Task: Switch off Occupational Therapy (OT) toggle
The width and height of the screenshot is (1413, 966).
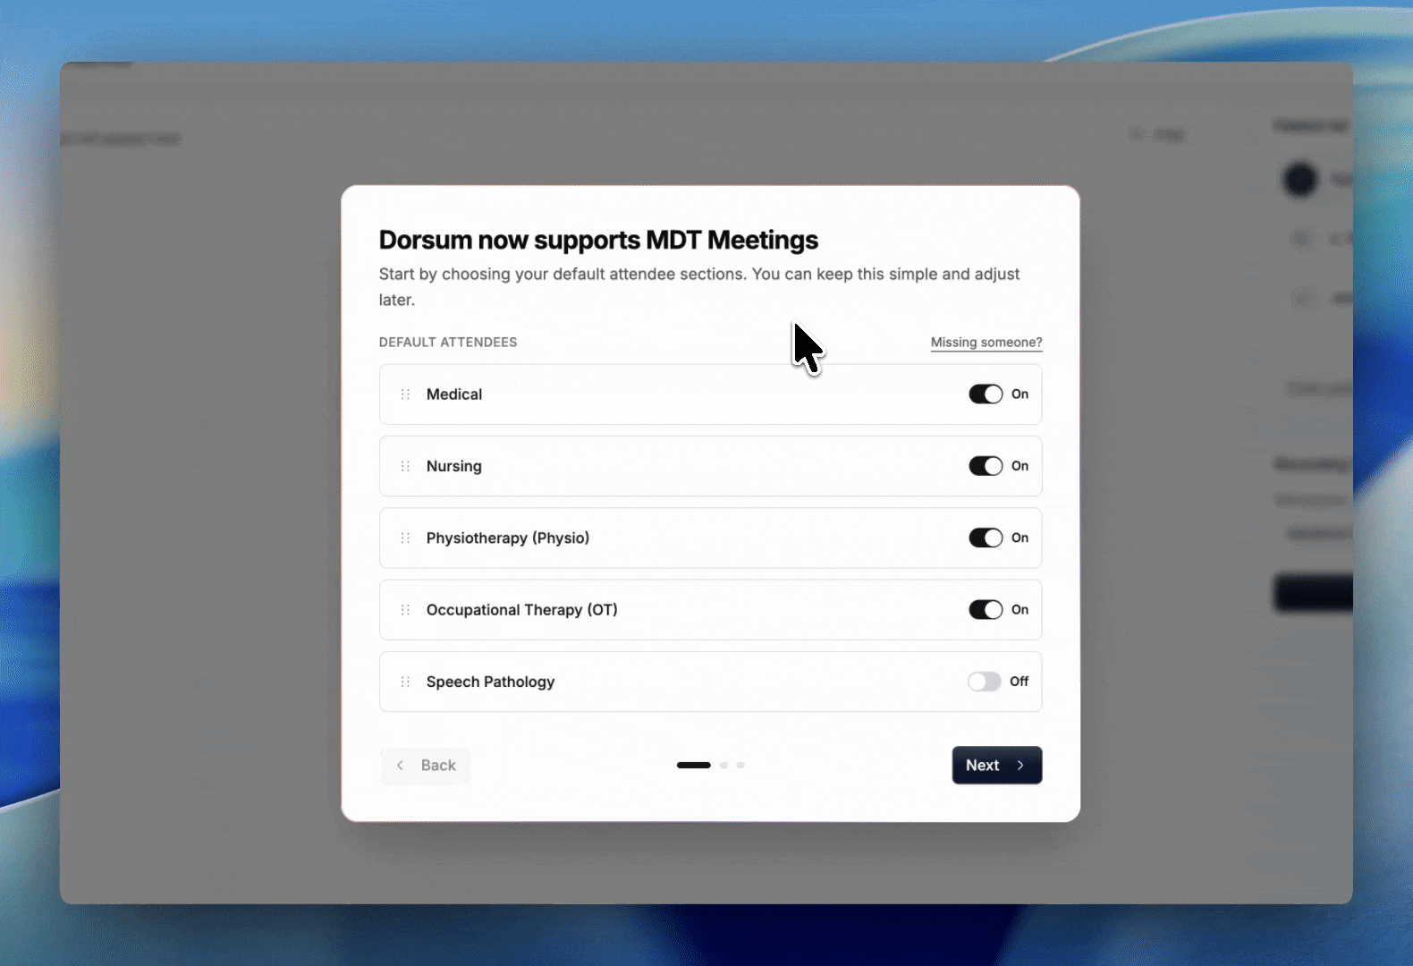Action: tap(986, 610)
